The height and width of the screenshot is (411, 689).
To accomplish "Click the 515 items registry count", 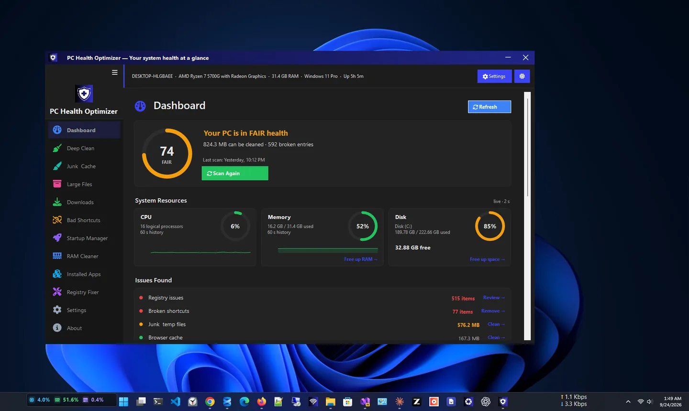I will click(463, 298).
